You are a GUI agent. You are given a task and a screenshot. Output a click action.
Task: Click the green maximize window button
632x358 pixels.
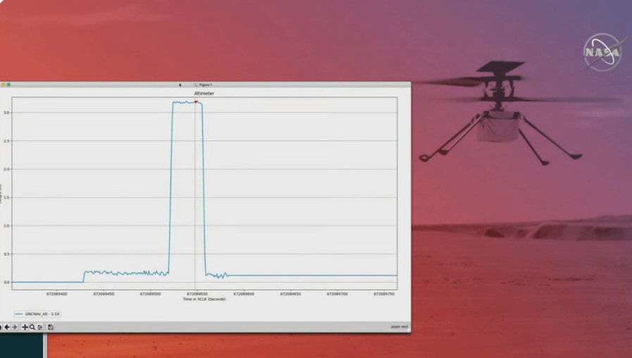[x=8, y=84]
